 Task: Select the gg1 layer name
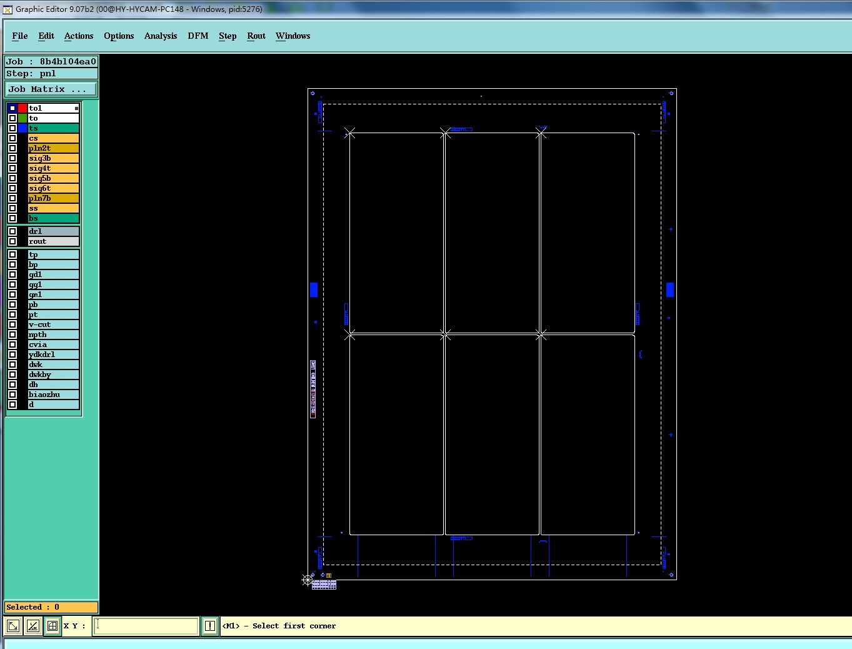(x=54, y=284)
